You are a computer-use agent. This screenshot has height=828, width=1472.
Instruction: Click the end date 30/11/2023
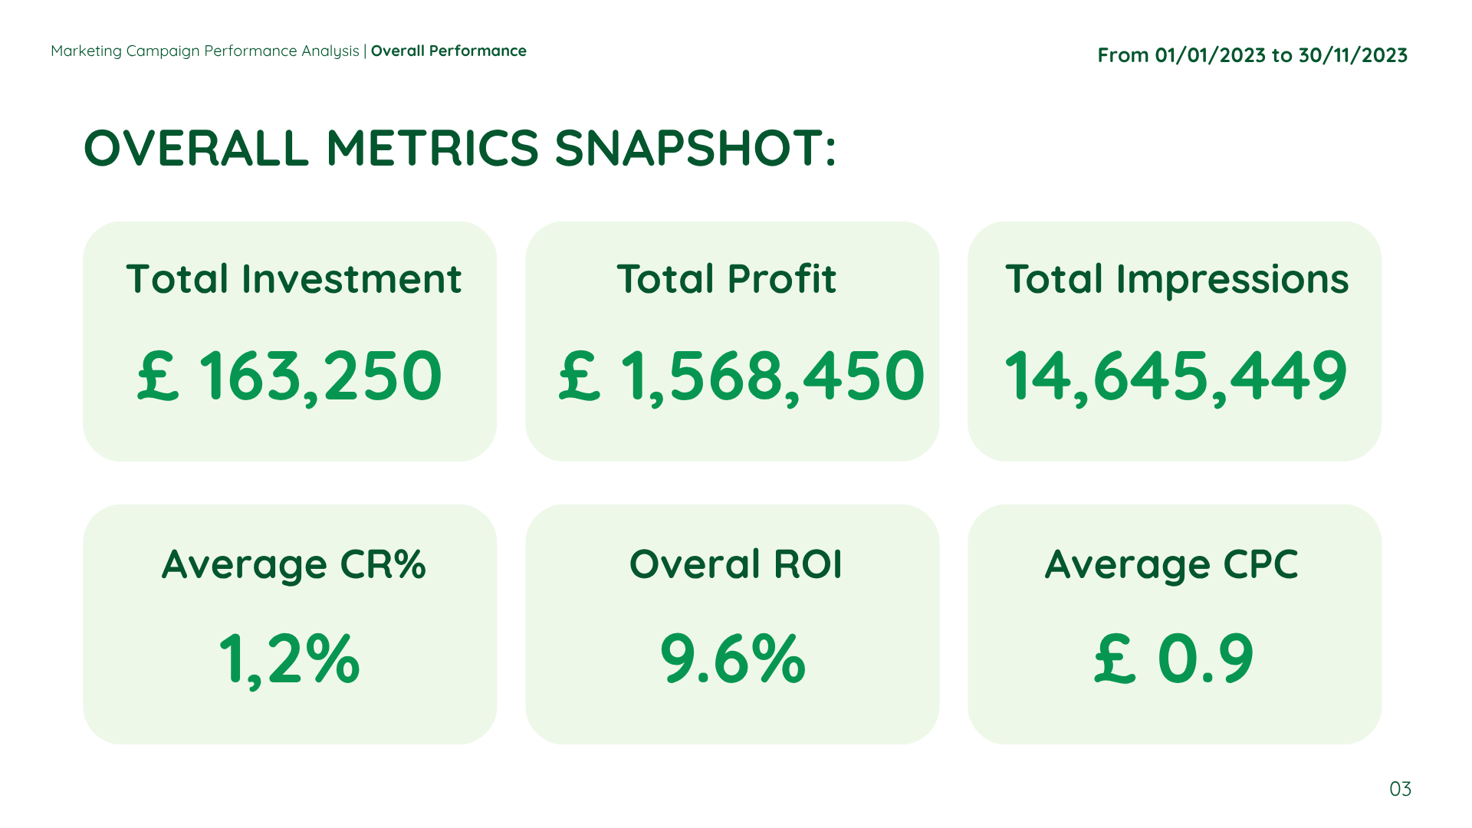click(1352, 55)
